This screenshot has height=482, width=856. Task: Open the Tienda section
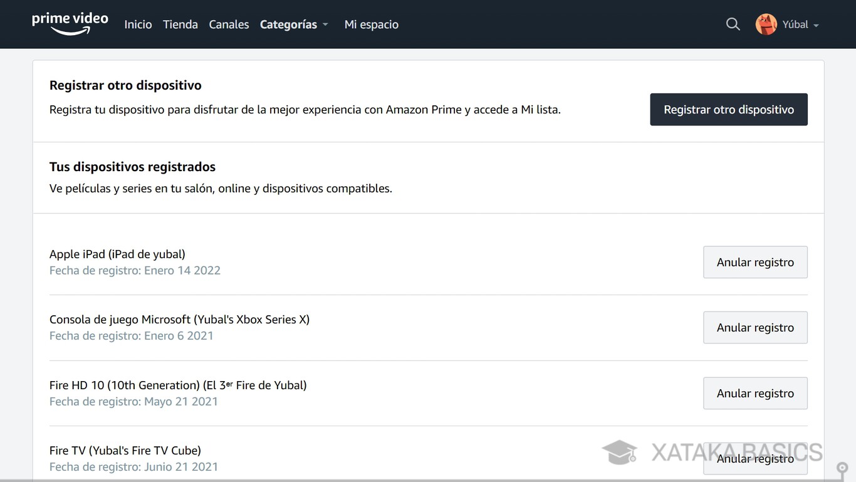pos(180,24)
